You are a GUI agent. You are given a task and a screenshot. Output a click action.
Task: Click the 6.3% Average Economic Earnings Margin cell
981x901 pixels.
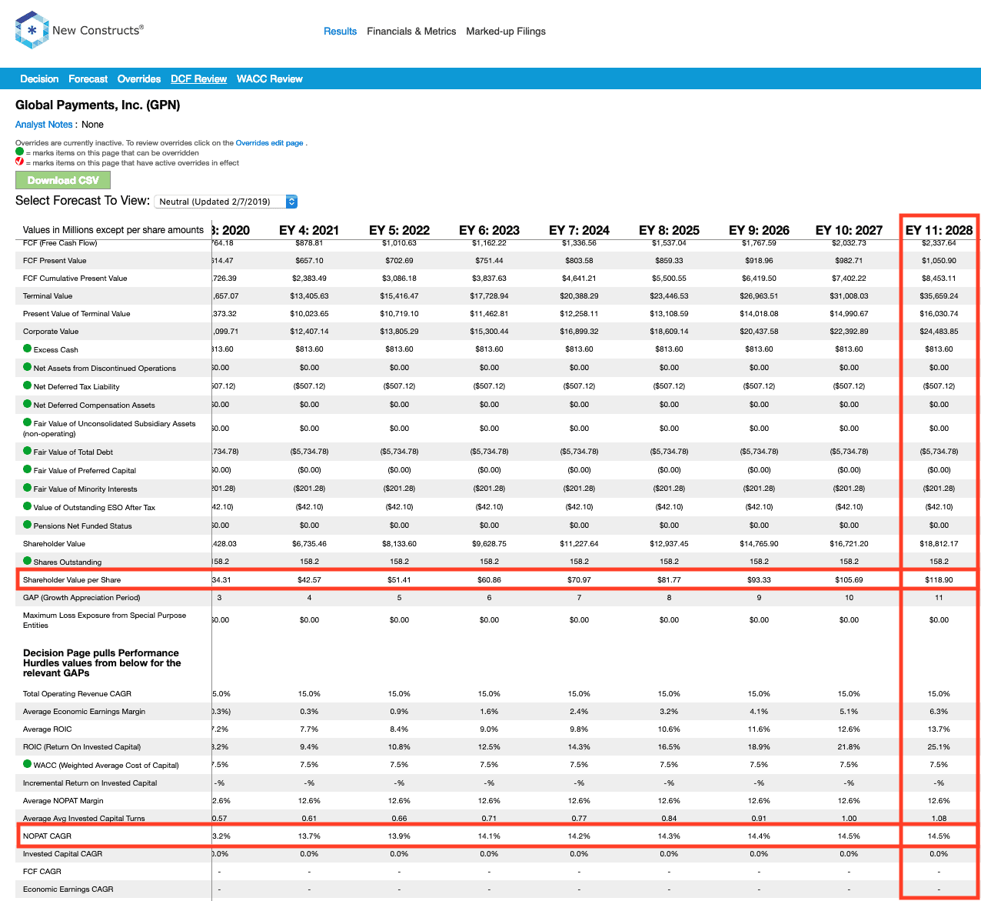939,711
